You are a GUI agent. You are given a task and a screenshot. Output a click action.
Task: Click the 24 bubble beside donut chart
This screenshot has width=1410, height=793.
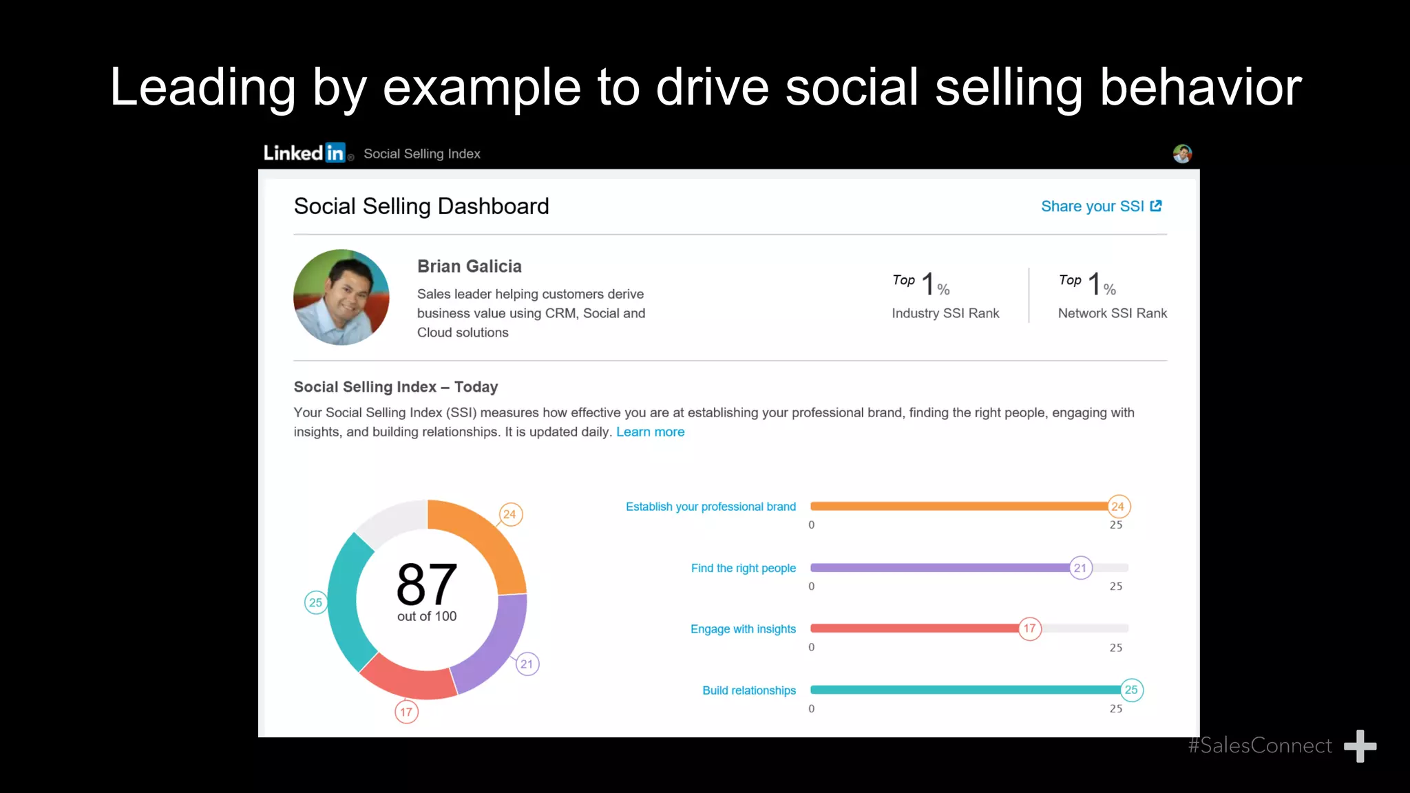point(509,514)
